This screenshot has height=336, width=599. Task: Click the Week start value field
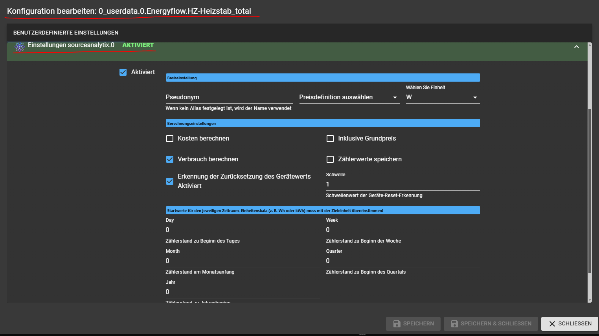coord(403,230)
